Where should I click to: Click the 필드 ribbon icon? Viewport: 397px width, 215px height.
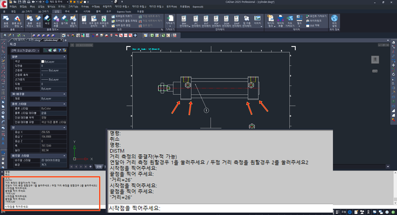(299, 20)
